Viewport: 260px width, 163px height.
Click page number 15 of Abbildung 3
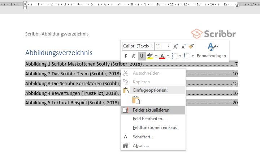point(235,84)
